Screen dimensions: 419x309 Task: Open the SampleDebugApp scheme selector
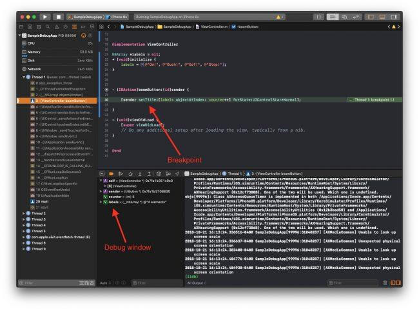point(86,17)
